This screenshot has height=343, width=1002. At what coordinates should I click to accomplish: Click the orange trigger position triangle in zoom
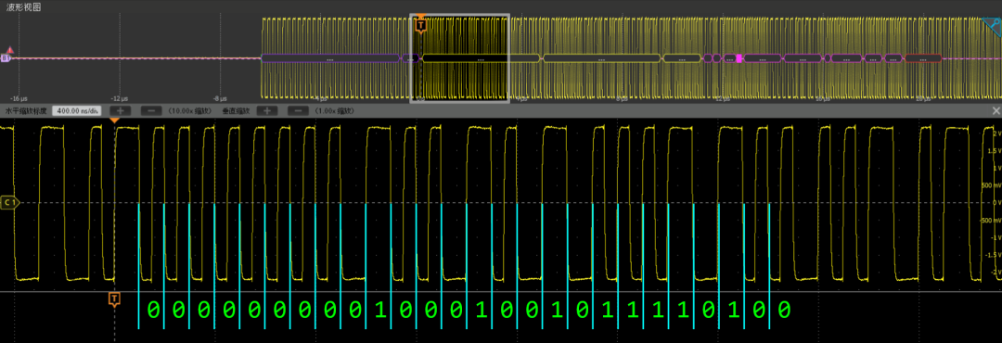click(x=114, y=121)
